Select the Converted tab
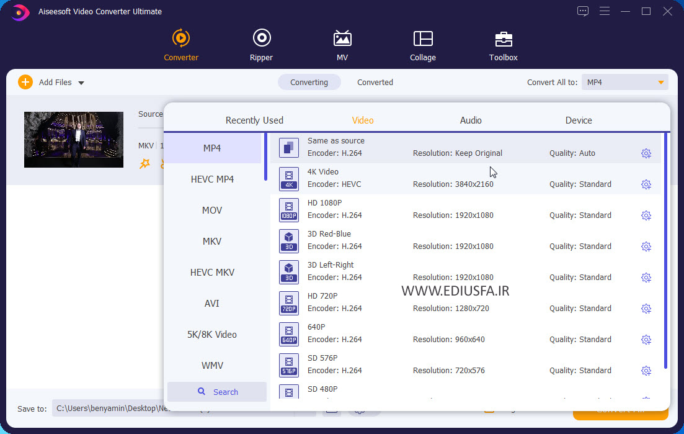 [375, 82]
